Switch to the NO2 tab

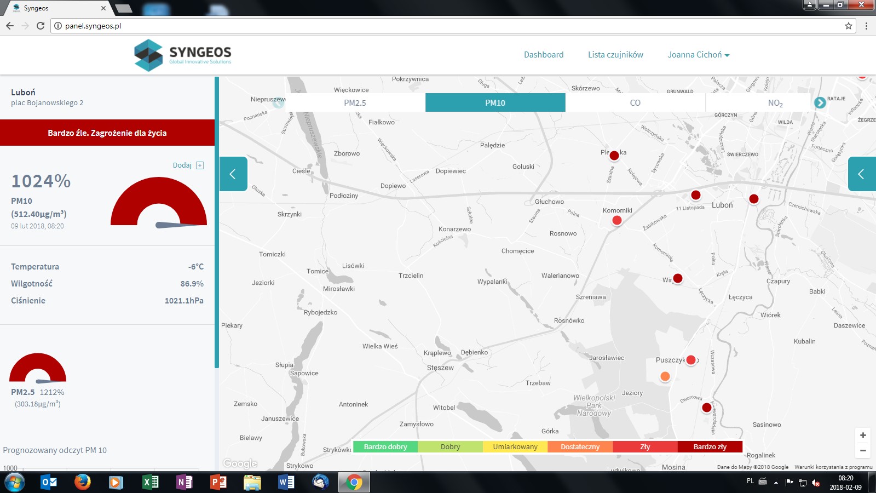[775, 102]
